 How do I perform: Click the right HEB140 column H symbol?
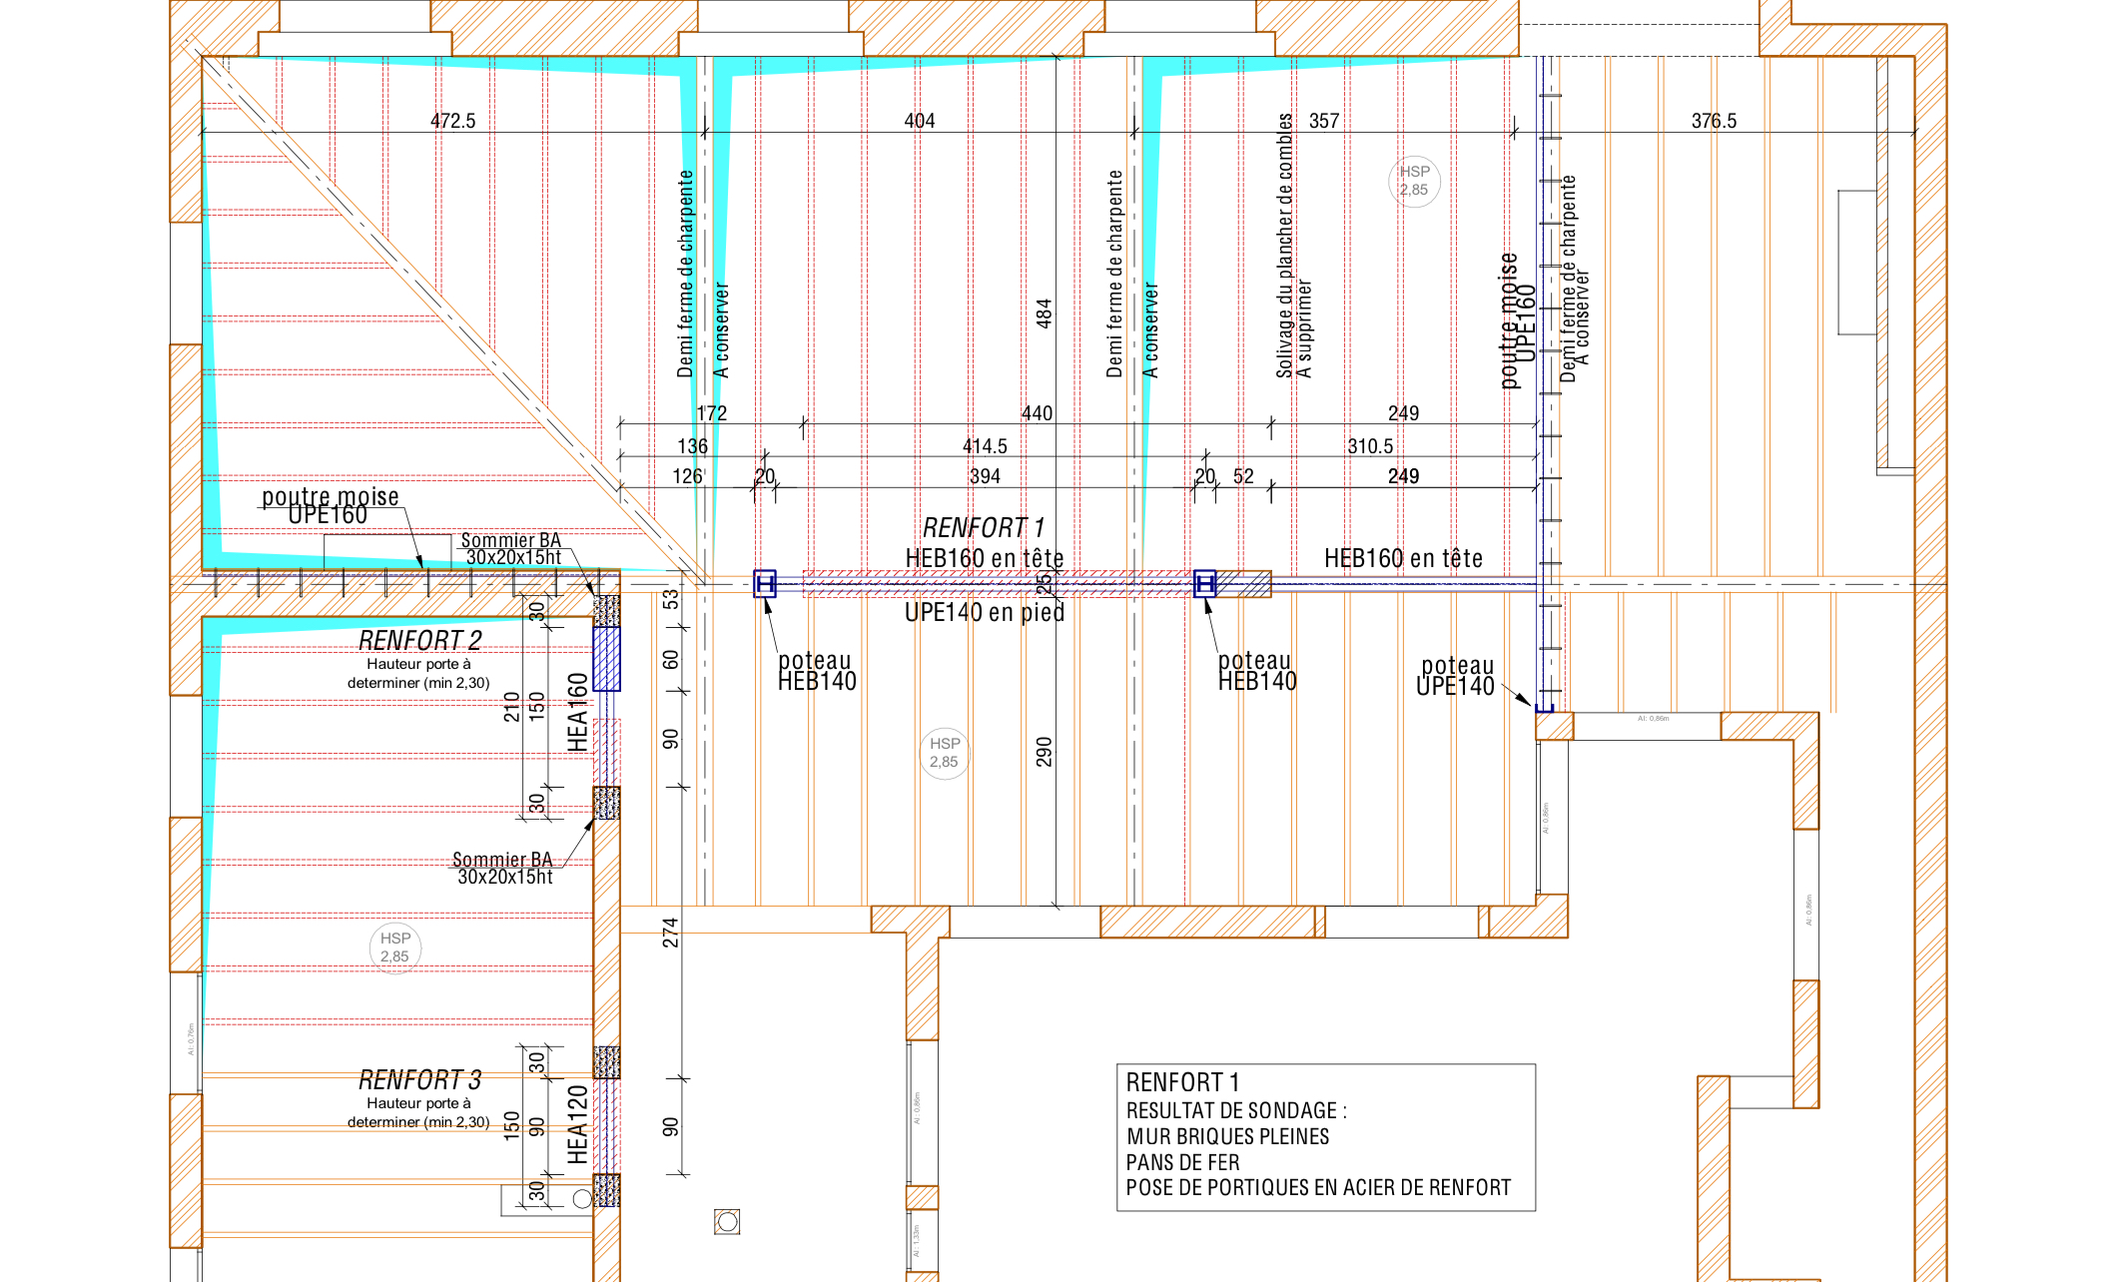(1204, 583)
